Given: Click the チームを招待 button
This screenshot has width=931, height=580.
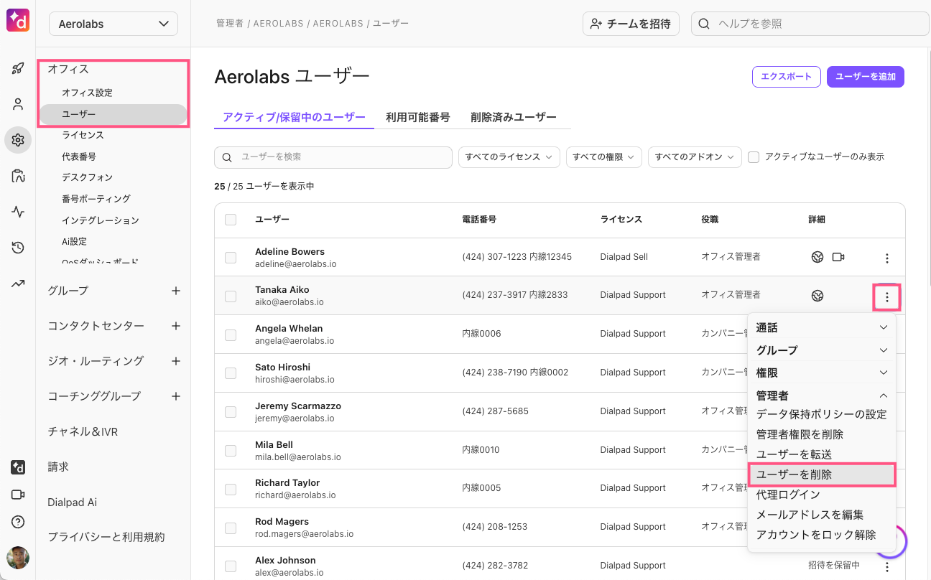Looking at the screenshot, I should 631,24.
